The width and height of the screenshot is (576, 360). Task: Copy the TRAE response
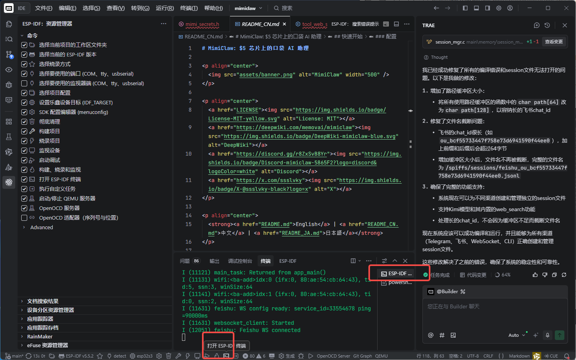(x=554, y=275)
